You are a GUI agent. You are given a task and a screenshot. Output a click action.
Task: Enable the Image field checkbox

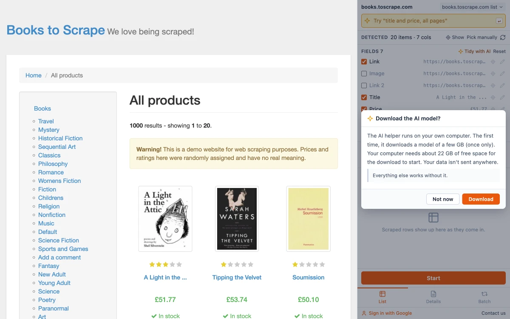pyautogui.click(x=364, y=74)
